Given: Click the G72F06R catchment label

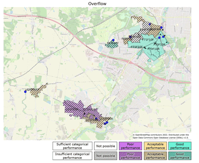Looking at the screenshot, I should [107, 119].
